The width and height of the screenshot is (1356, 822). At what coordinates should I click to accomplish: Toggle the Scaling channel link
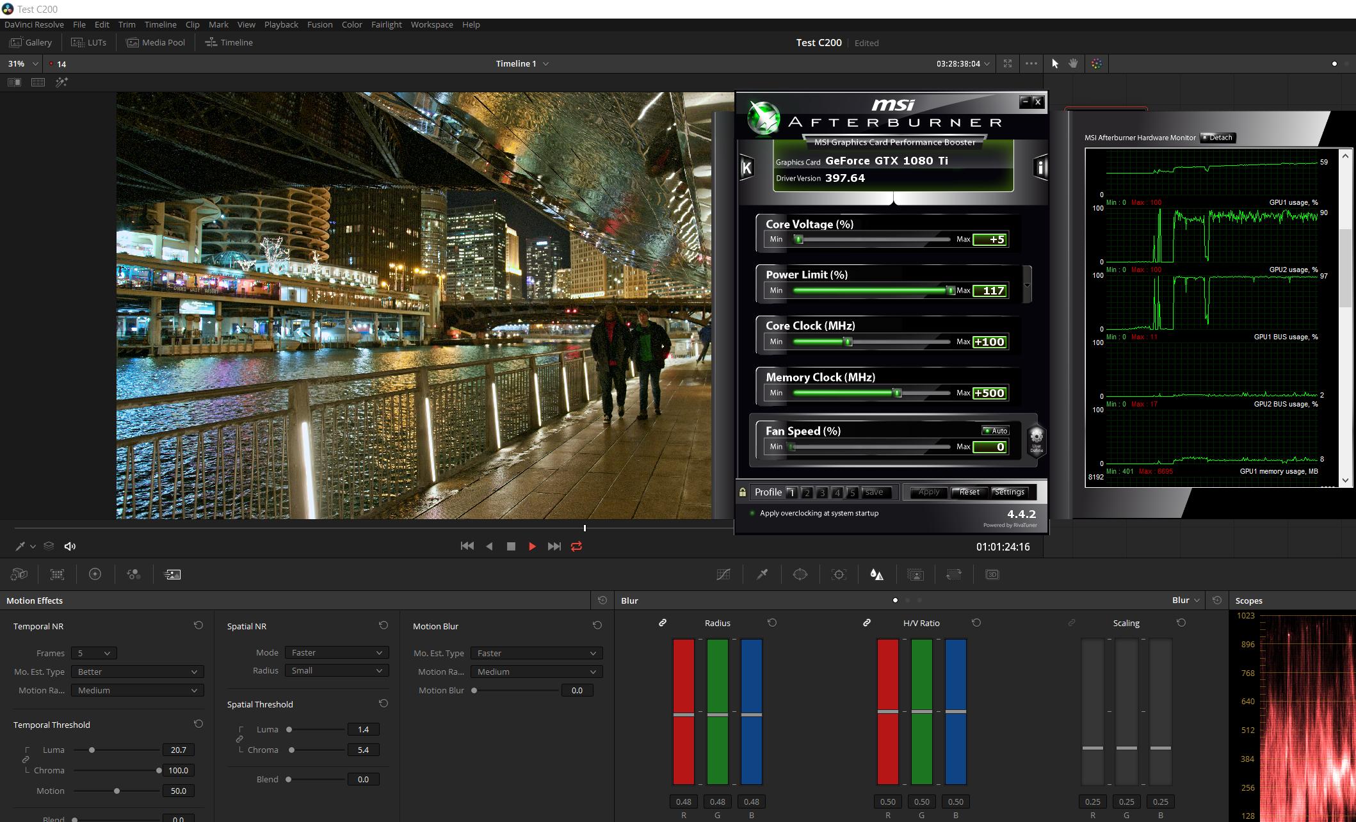pos(1071,622)
